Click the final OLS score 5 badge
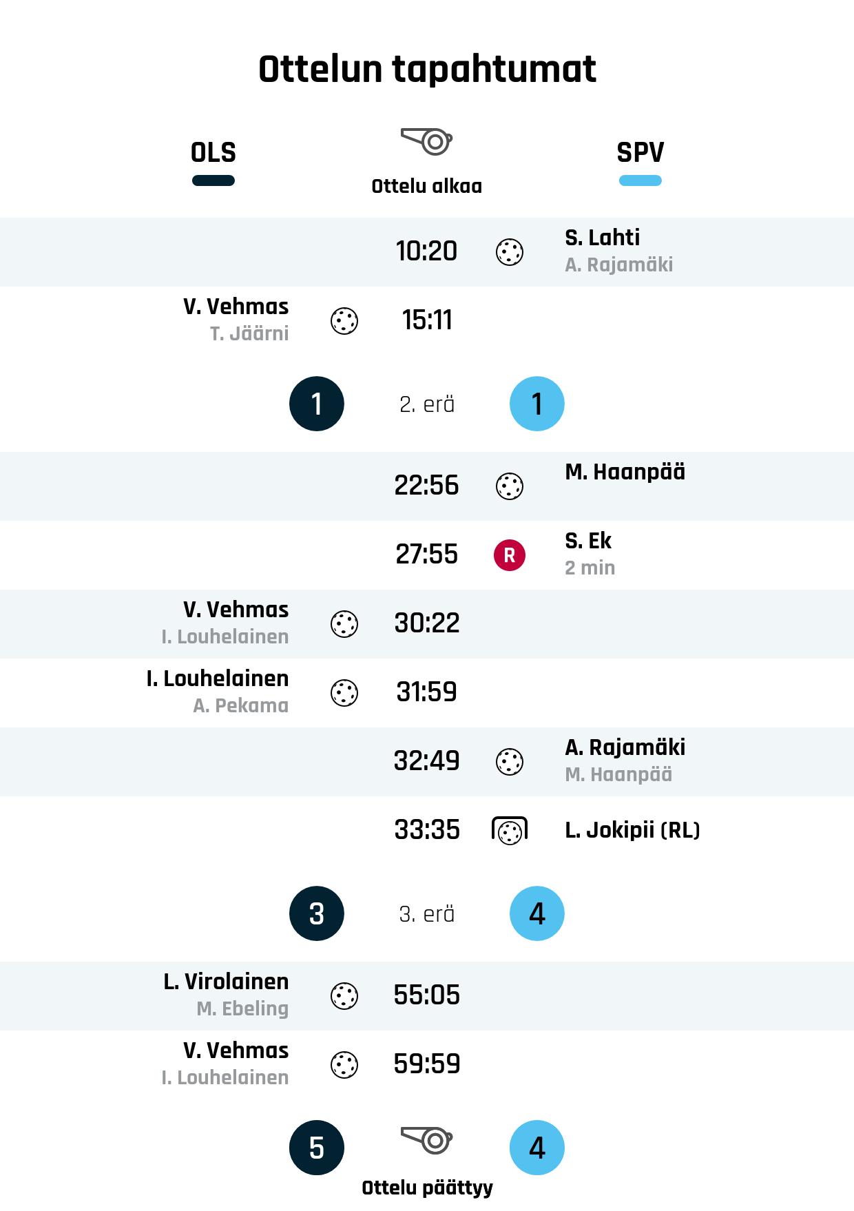 pyautogui.click(x=317, y=1148)
